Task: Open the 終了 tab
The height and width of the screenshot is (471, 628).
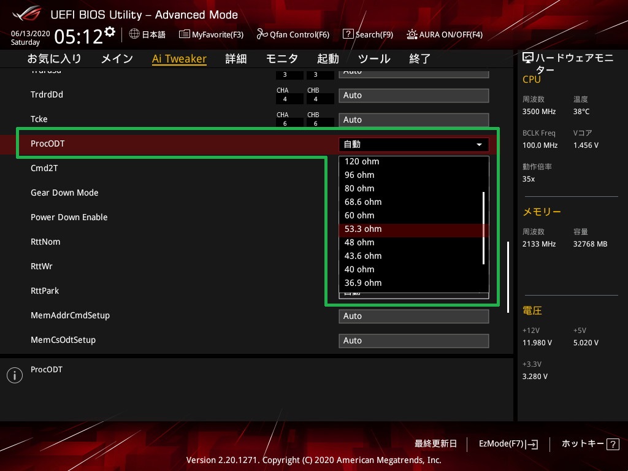Action: point(419,59)
